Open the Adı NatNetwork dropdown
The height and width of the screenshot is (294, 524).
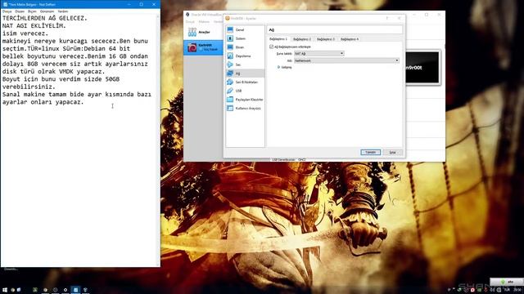pos(346,60)
